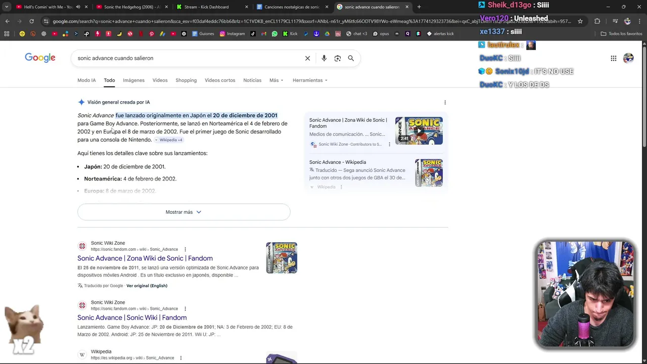Open options for Sonic Wiki Zone Fandom result

(185, 249)
